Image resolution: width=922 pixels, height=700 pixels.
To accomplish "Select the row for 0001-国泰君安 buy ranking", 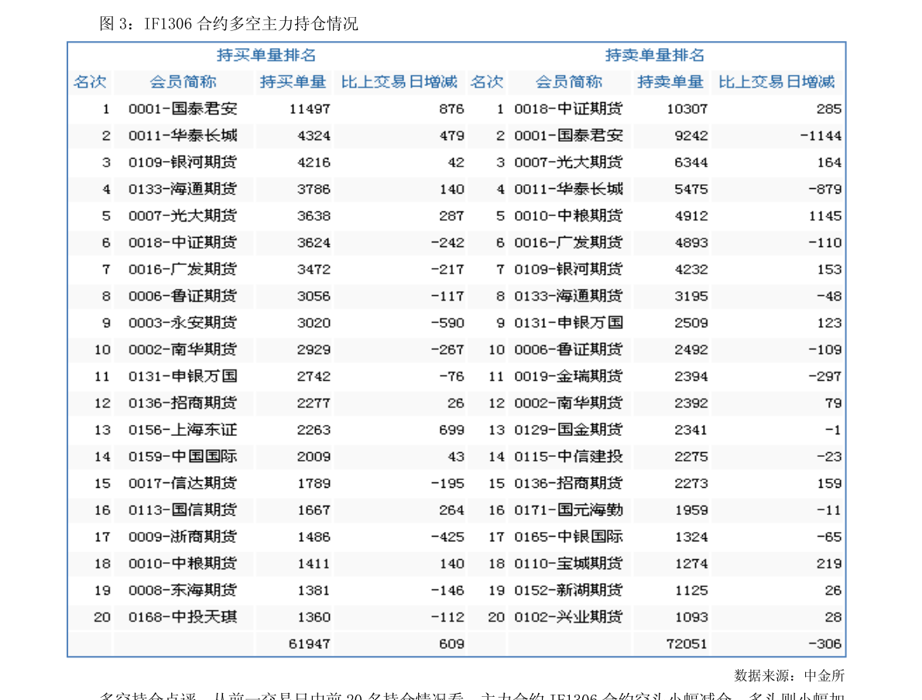I will click(183, 109).
